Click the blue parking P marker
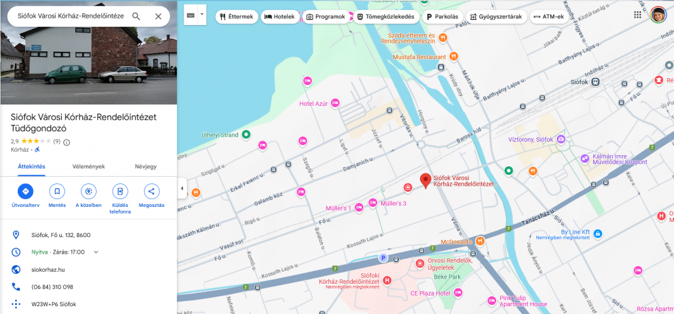This screenshot has width=674, height=314. [382, 258]
